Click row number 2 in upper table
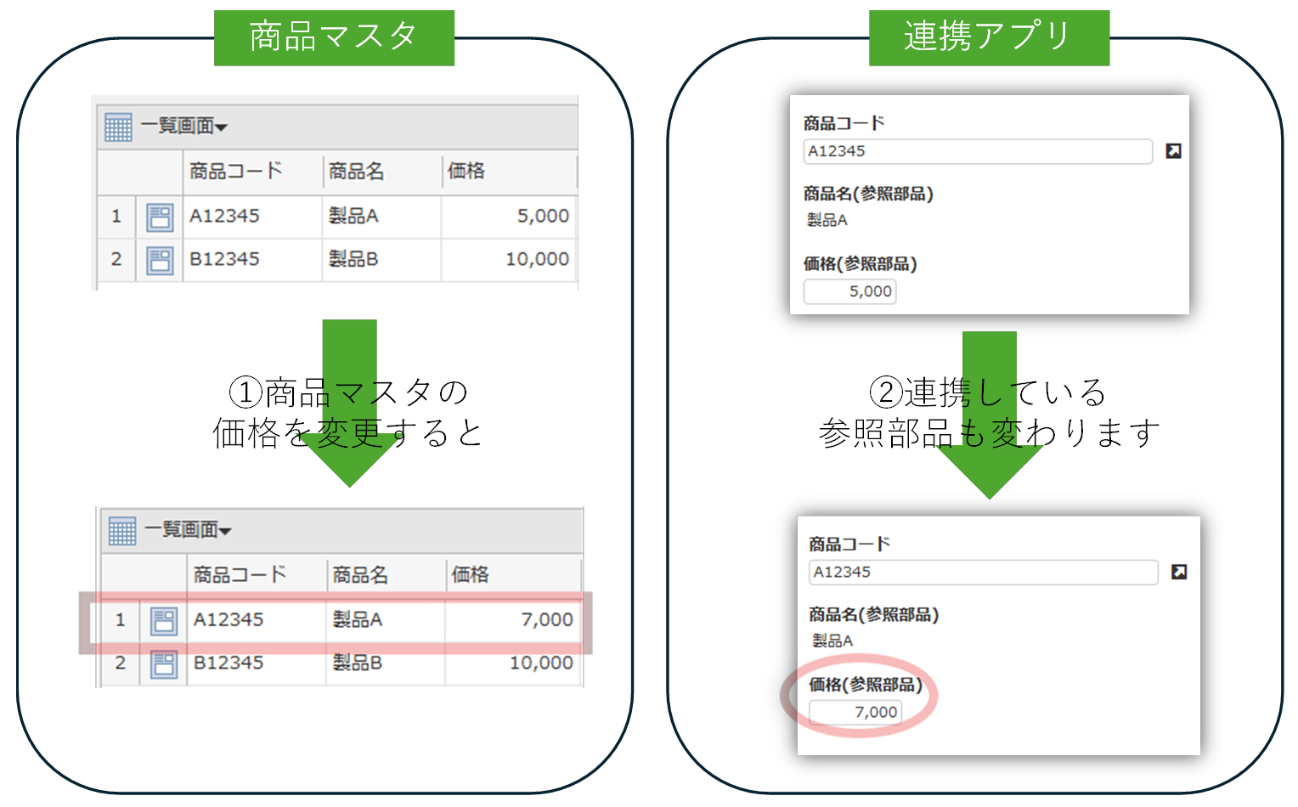This screenshot has height=807, width=1298. pyautogui.click(x=116, y=260)
